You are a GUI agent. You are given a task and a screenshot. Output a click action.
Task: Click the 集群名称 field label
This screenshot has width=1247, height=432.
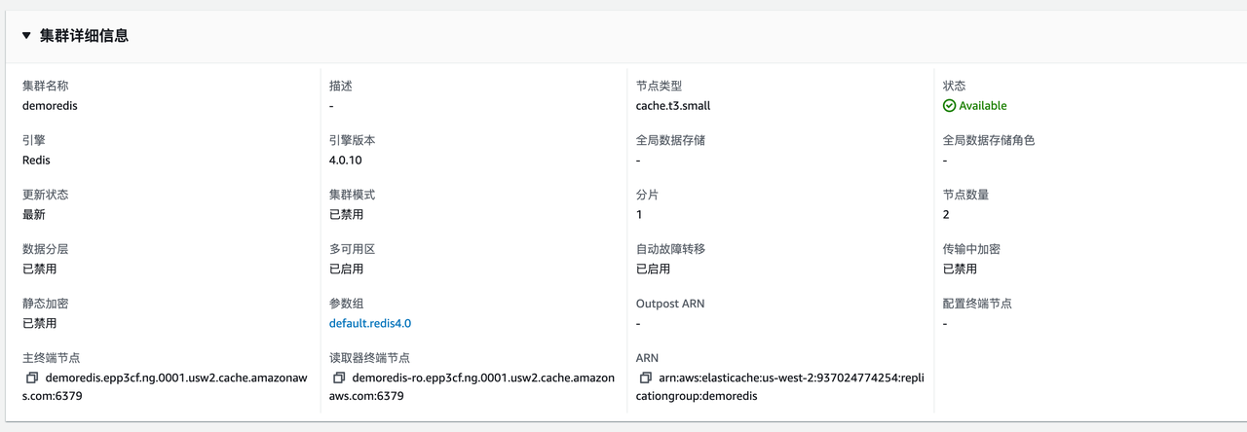tap(46, 86)
